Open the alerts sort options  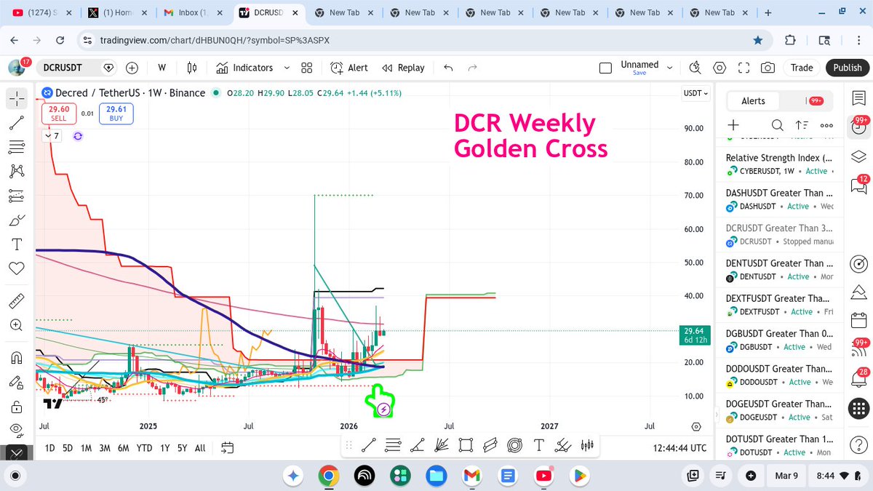[801, 125]
